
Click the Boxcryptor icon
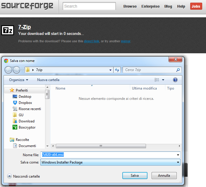pos(15,127)
